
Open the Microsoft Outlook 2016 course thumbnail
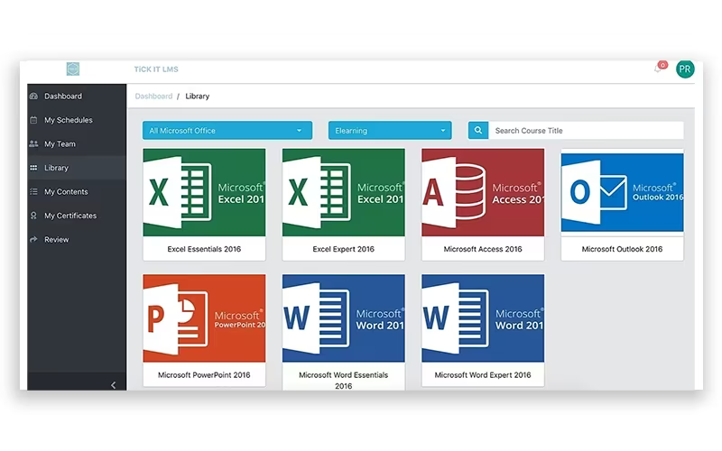coord(622,192)
